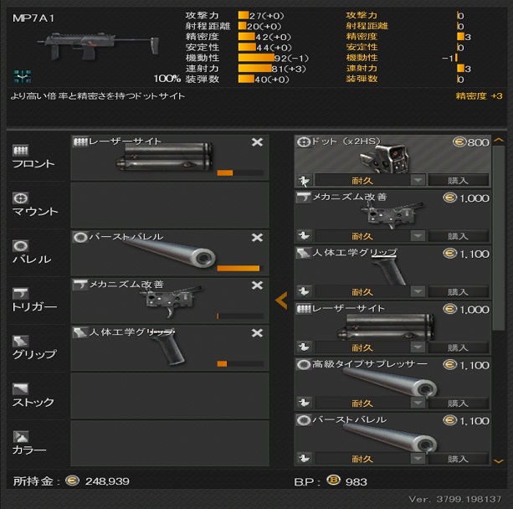
Task: Select the トリガー slot category icon
Action: point(21,293)
